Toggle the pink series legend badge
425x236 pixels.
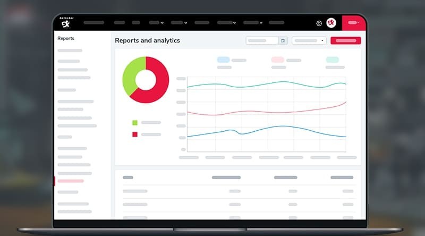(x=277, y=60)
